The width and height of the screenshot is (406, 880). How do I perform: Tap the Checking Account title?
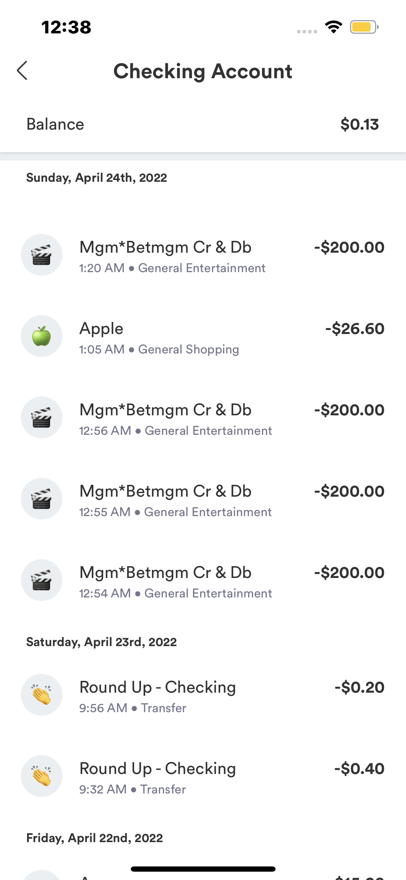(203, 71)
